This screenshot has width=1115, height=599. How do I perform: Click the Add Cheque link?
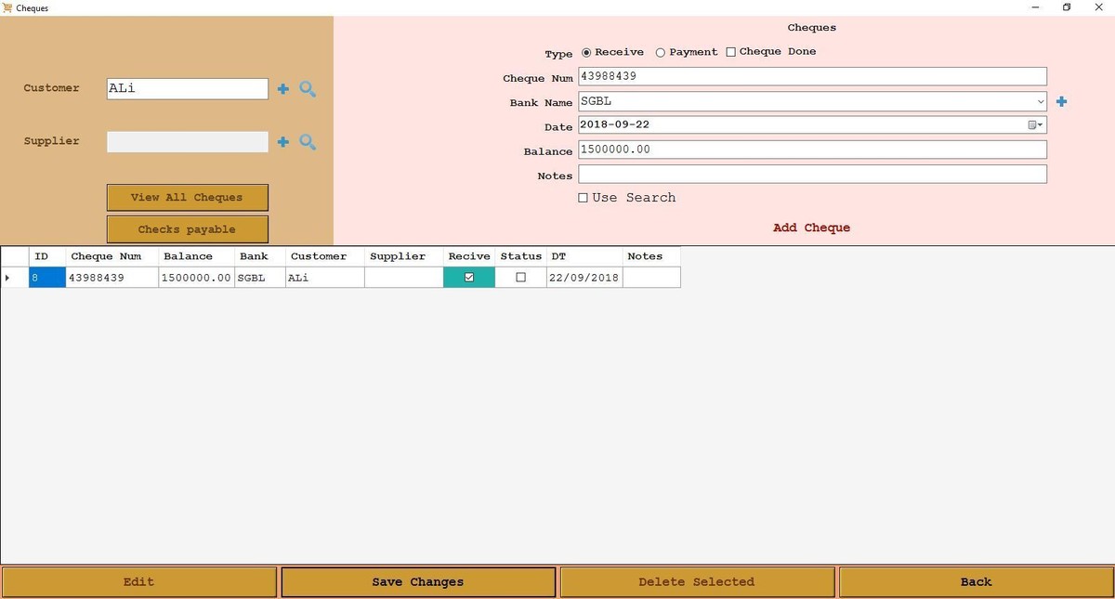[x=811, y=228]
